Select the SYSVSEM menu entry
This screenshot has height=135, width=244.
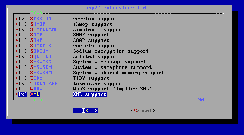pos(41,67)
